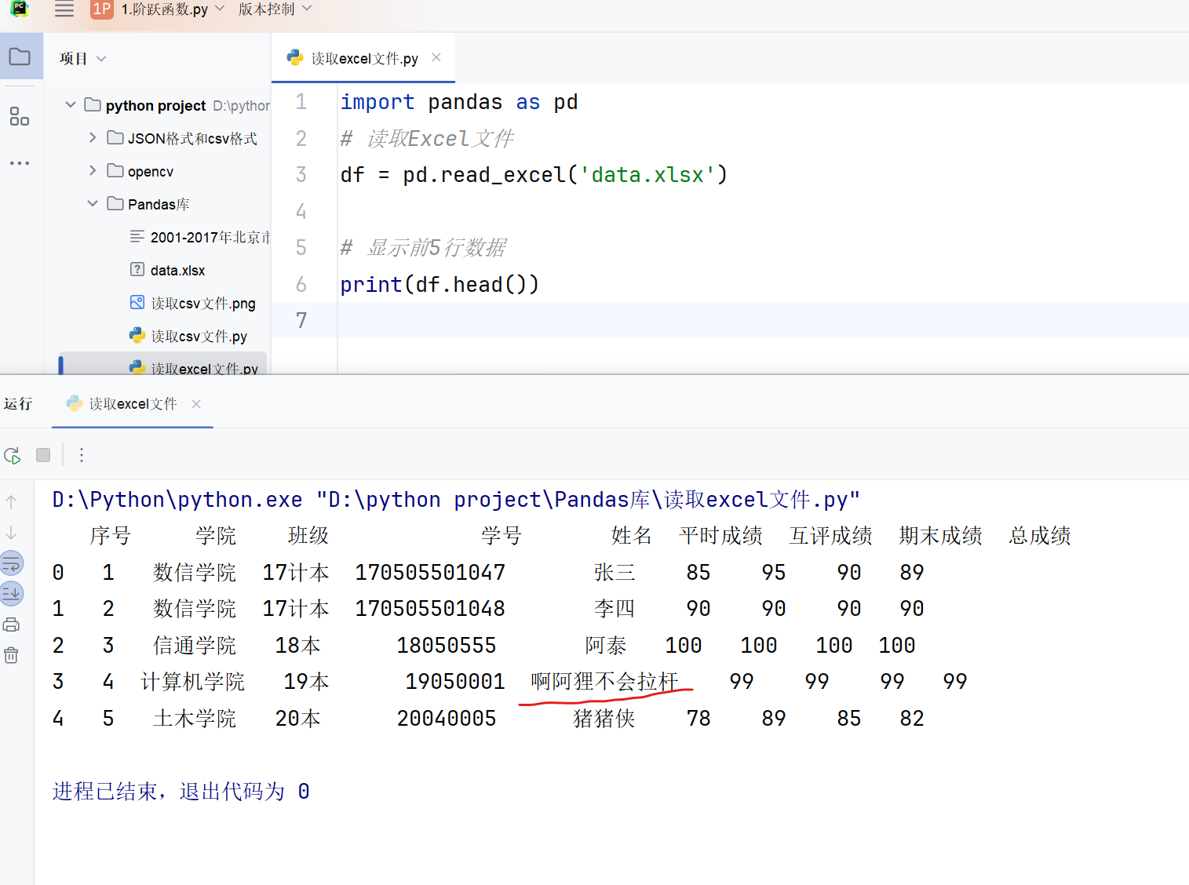Close the 读取excel文件 run tab

(196, 404)
